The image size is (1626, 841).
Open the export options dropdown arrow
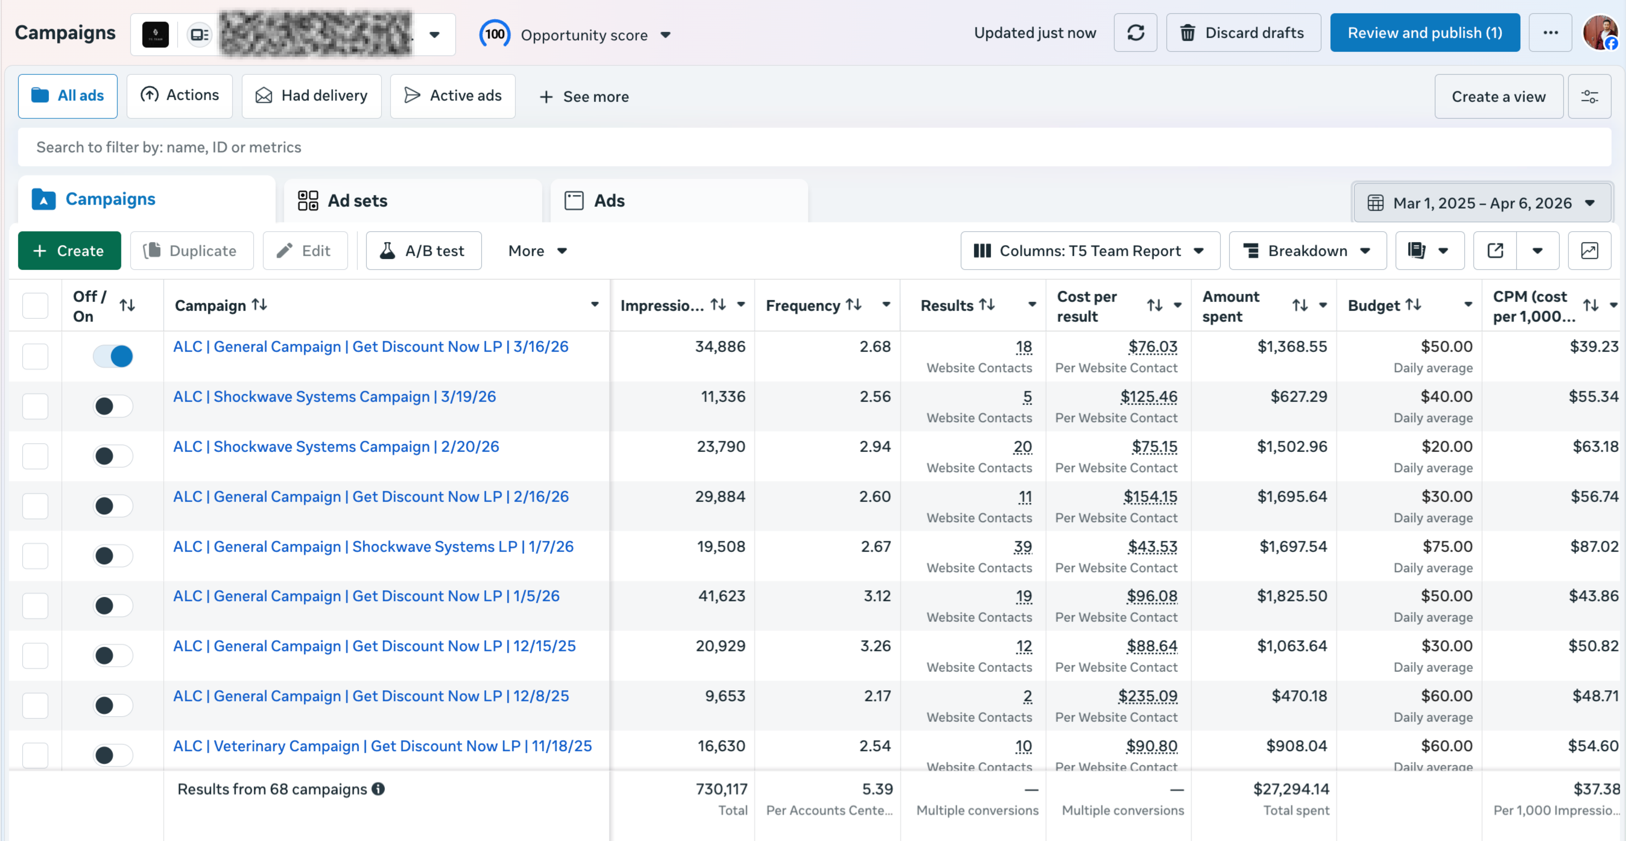coord(1538,251)
